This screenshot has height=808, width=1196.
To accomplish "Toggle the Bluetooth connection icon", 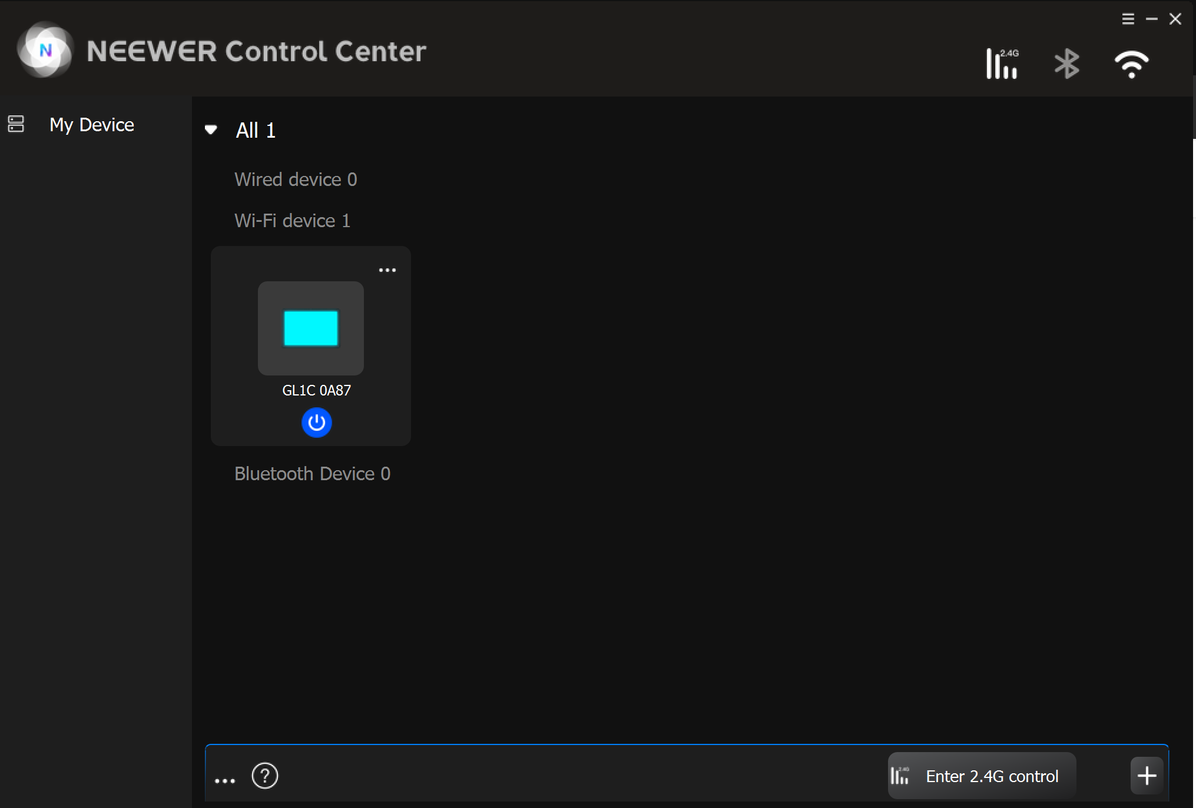I will 1066,64.
